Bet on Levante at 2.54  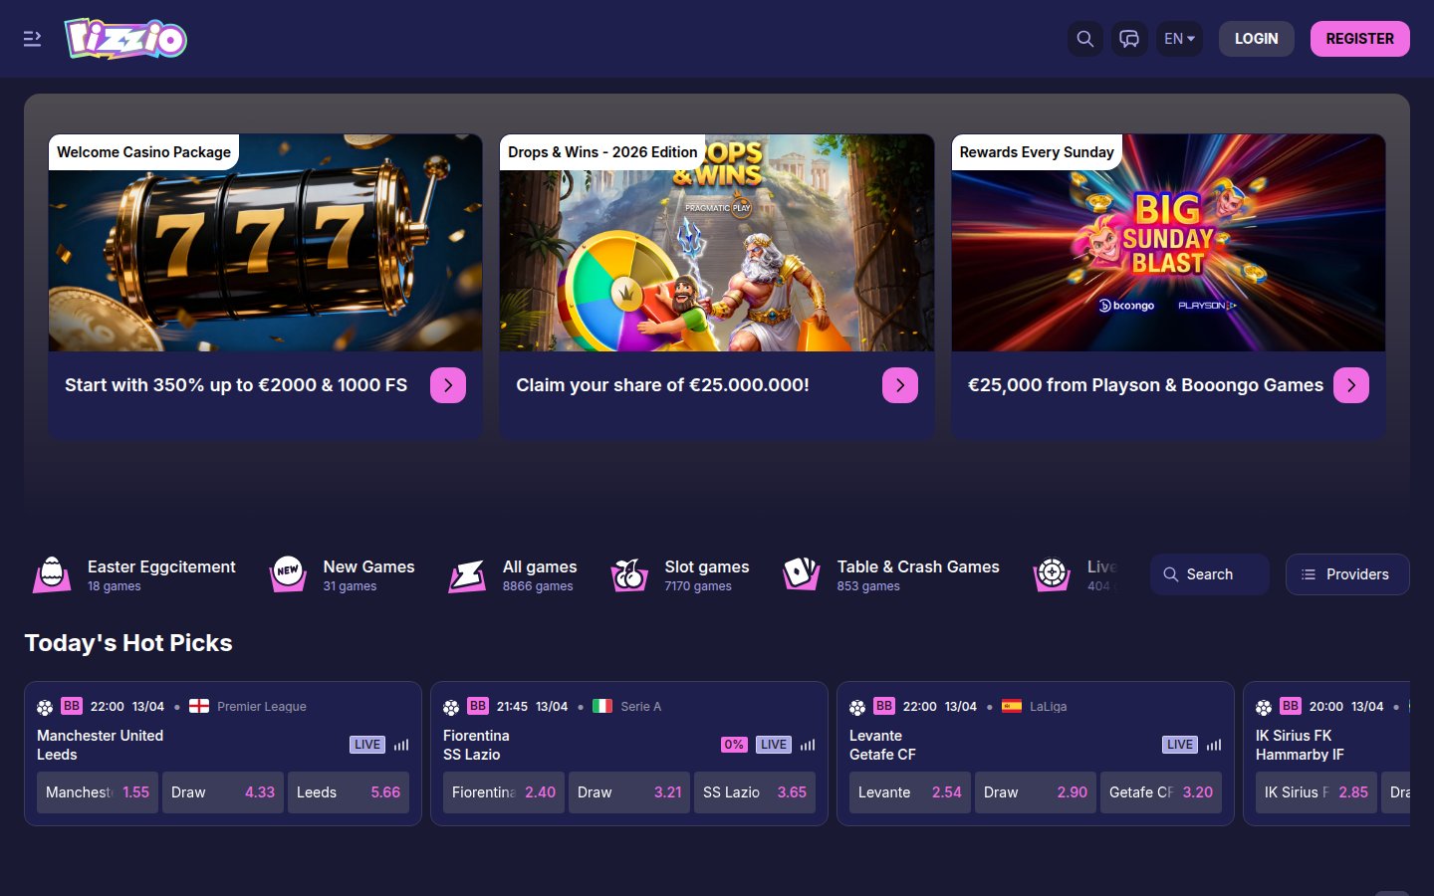point(910,792)
